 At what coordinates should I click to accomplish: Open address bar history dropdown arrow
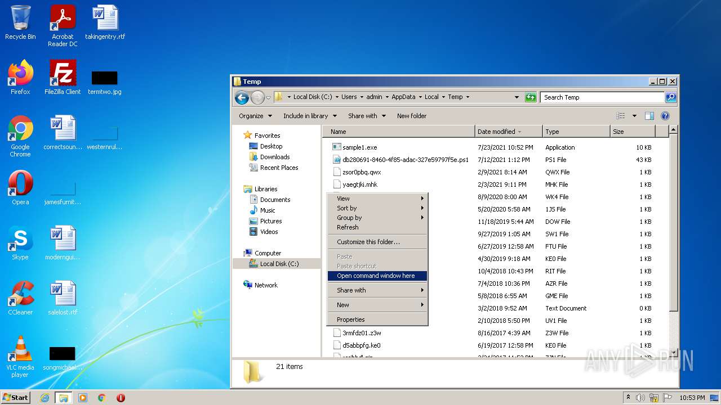click(517, 97)
